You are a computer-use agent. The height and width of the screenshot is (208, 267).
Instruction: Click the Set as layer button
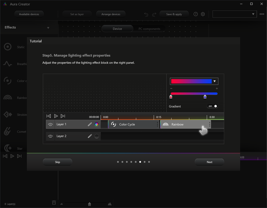(77, 14)
